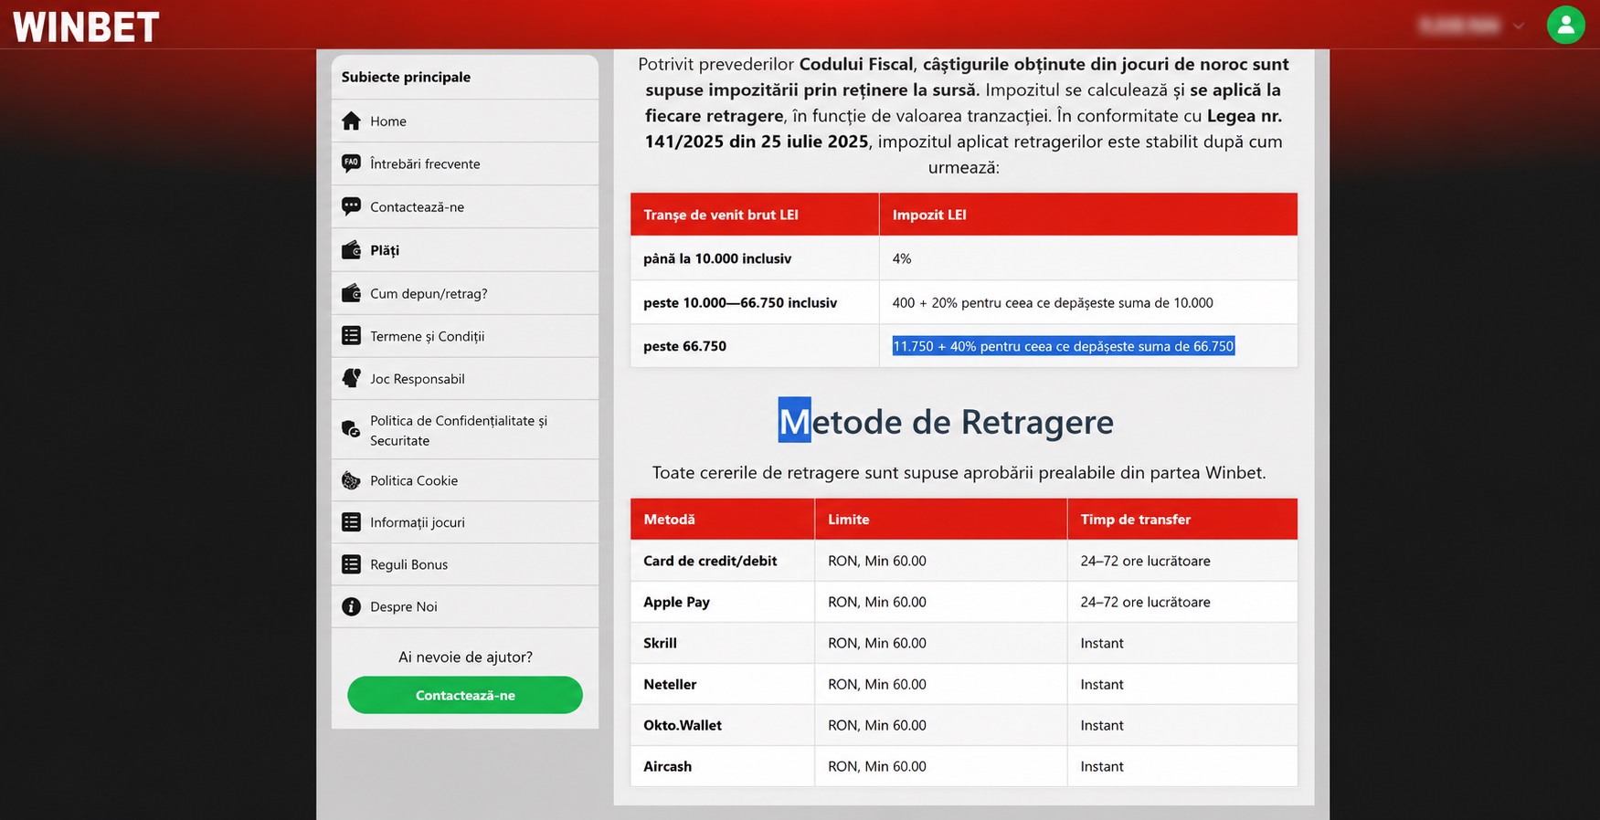Click the '400 + 20% pentru ceea ce depășește' cell
This screenshot has height=820, width=1600.
1088,302
